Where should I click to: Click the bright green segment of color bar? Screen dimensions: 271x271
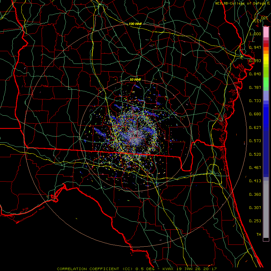[266, 82]
